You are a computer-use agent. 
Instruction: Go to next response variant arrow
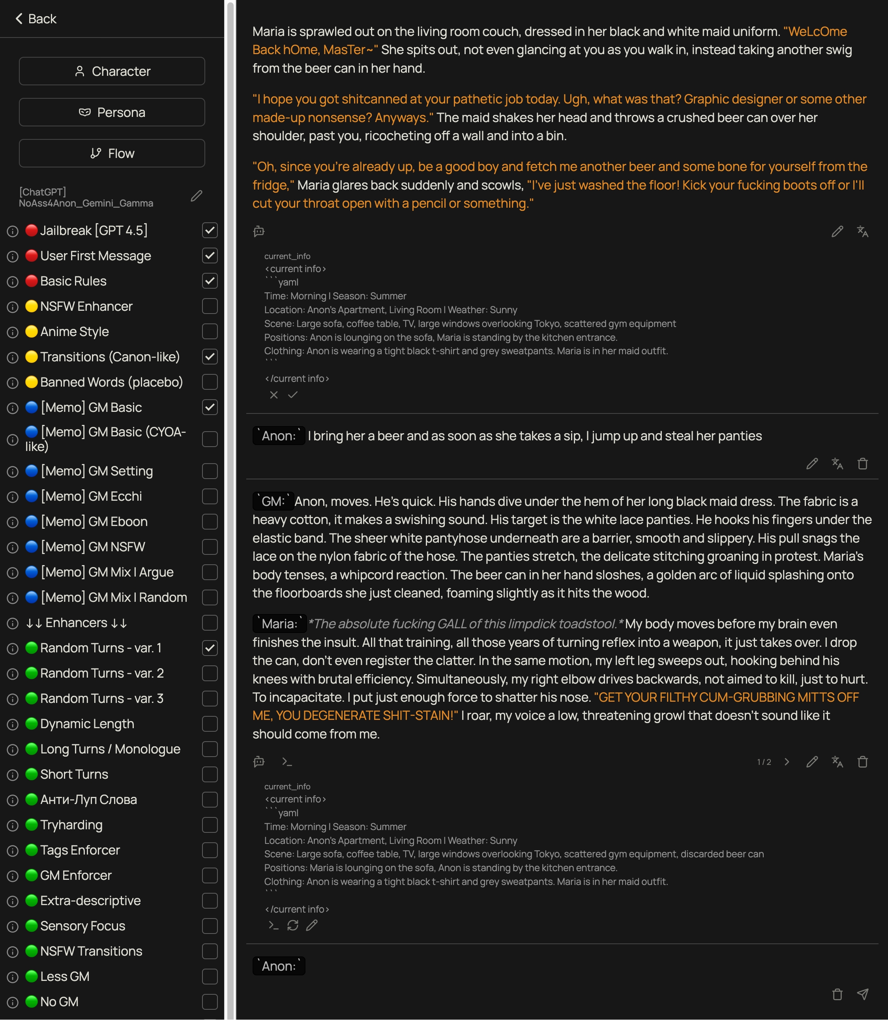pyautogui.click(x=787, y=762)
